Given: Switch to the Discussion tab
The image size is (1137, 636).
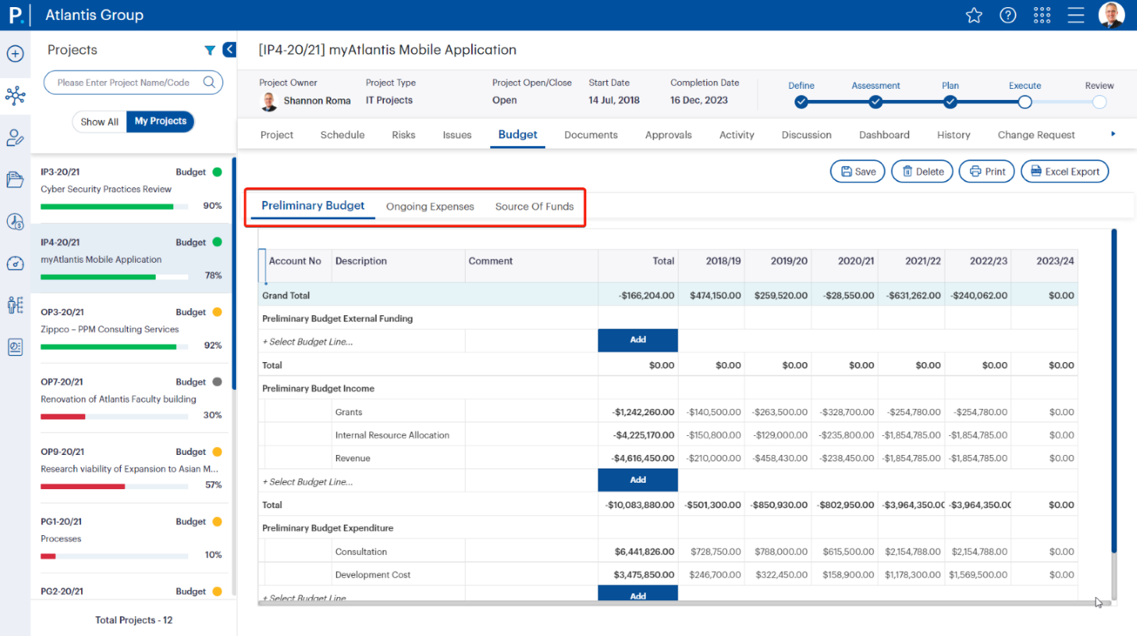Looking at the screenshot, I should [x=806, y=135].
